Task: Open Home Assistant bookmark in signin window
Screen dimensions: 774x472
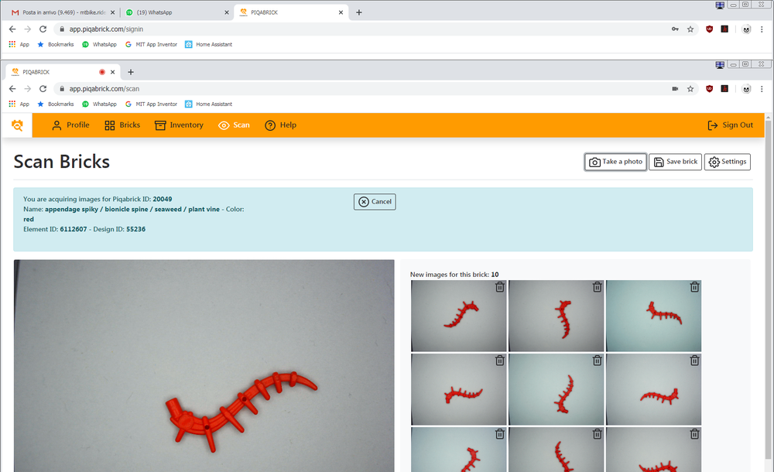Action: tap(208, 44)
